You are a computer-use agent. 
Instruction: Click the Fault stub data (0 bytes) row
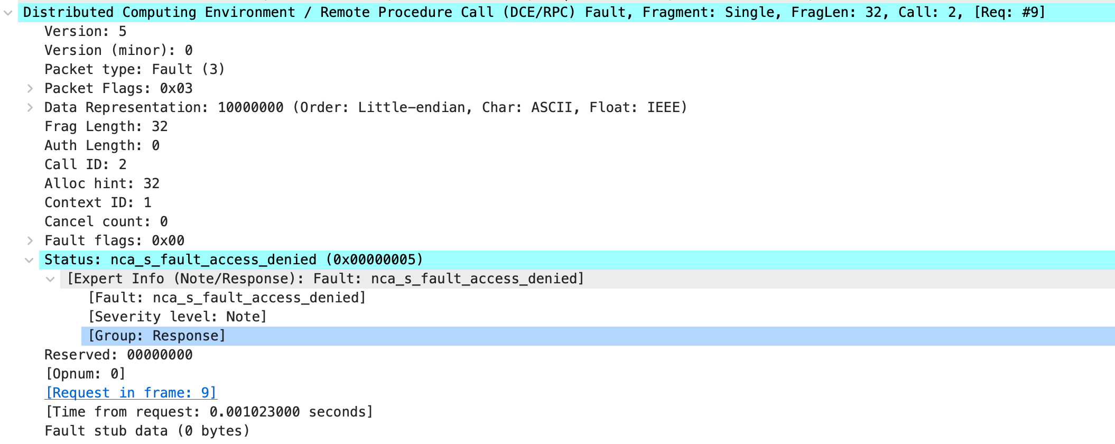pyautogui.click(x=147, y=431)
